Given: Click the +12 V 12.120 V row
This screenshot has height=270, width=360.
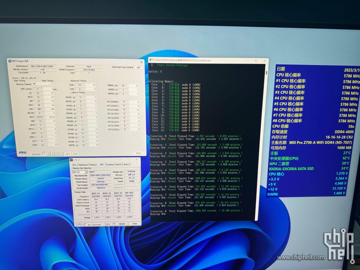Looking at the screenshot, I should pos(307,189).
